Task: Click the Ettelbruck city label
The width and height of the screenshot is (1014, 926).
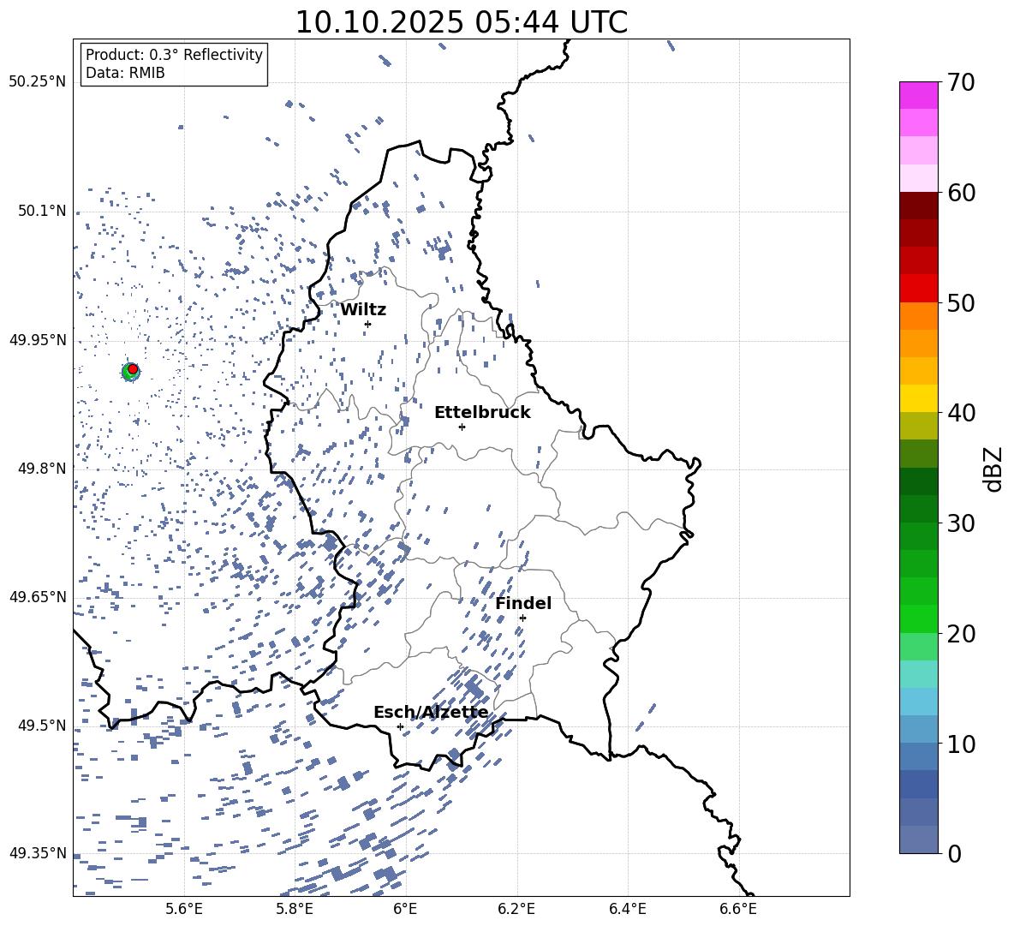Action: pos(482,413)
